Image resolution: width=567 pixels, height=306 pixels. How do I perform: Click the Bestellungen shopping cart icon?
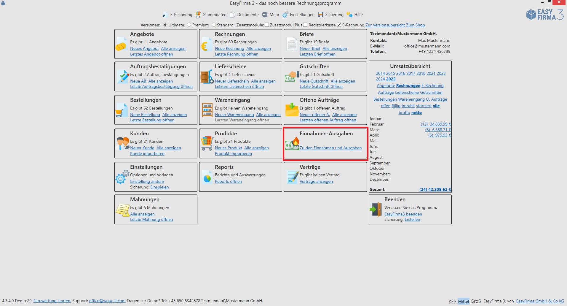(122, 110)
